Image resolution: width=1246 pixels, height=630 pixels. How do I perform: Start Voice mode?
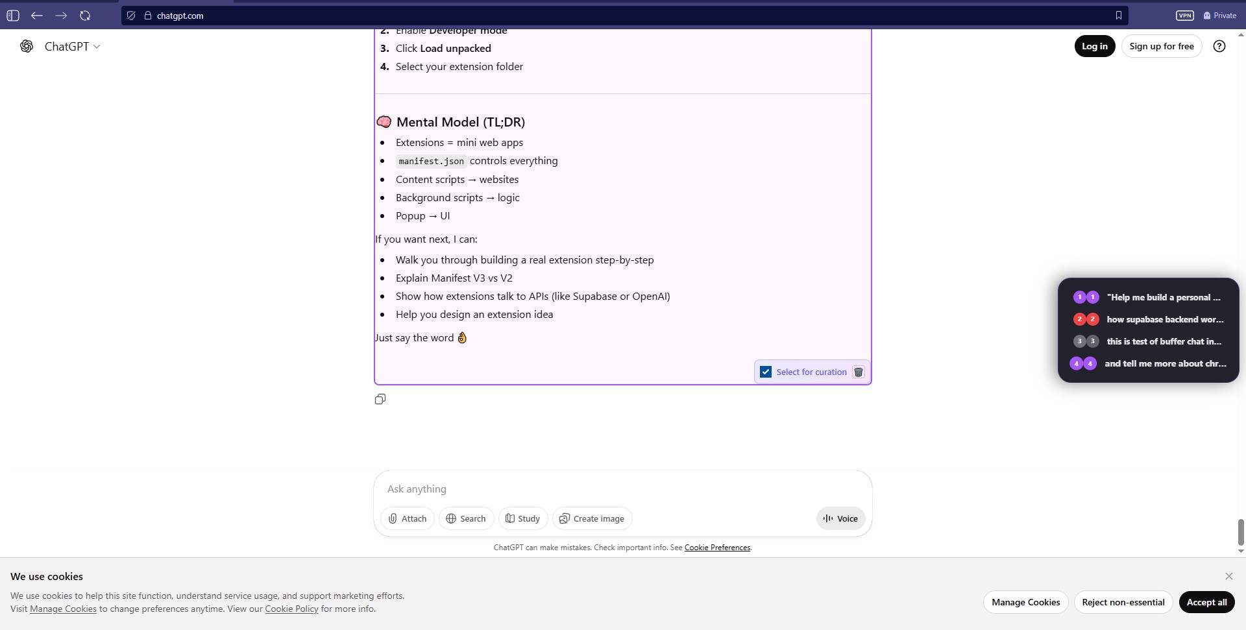(x=840, y=518)
